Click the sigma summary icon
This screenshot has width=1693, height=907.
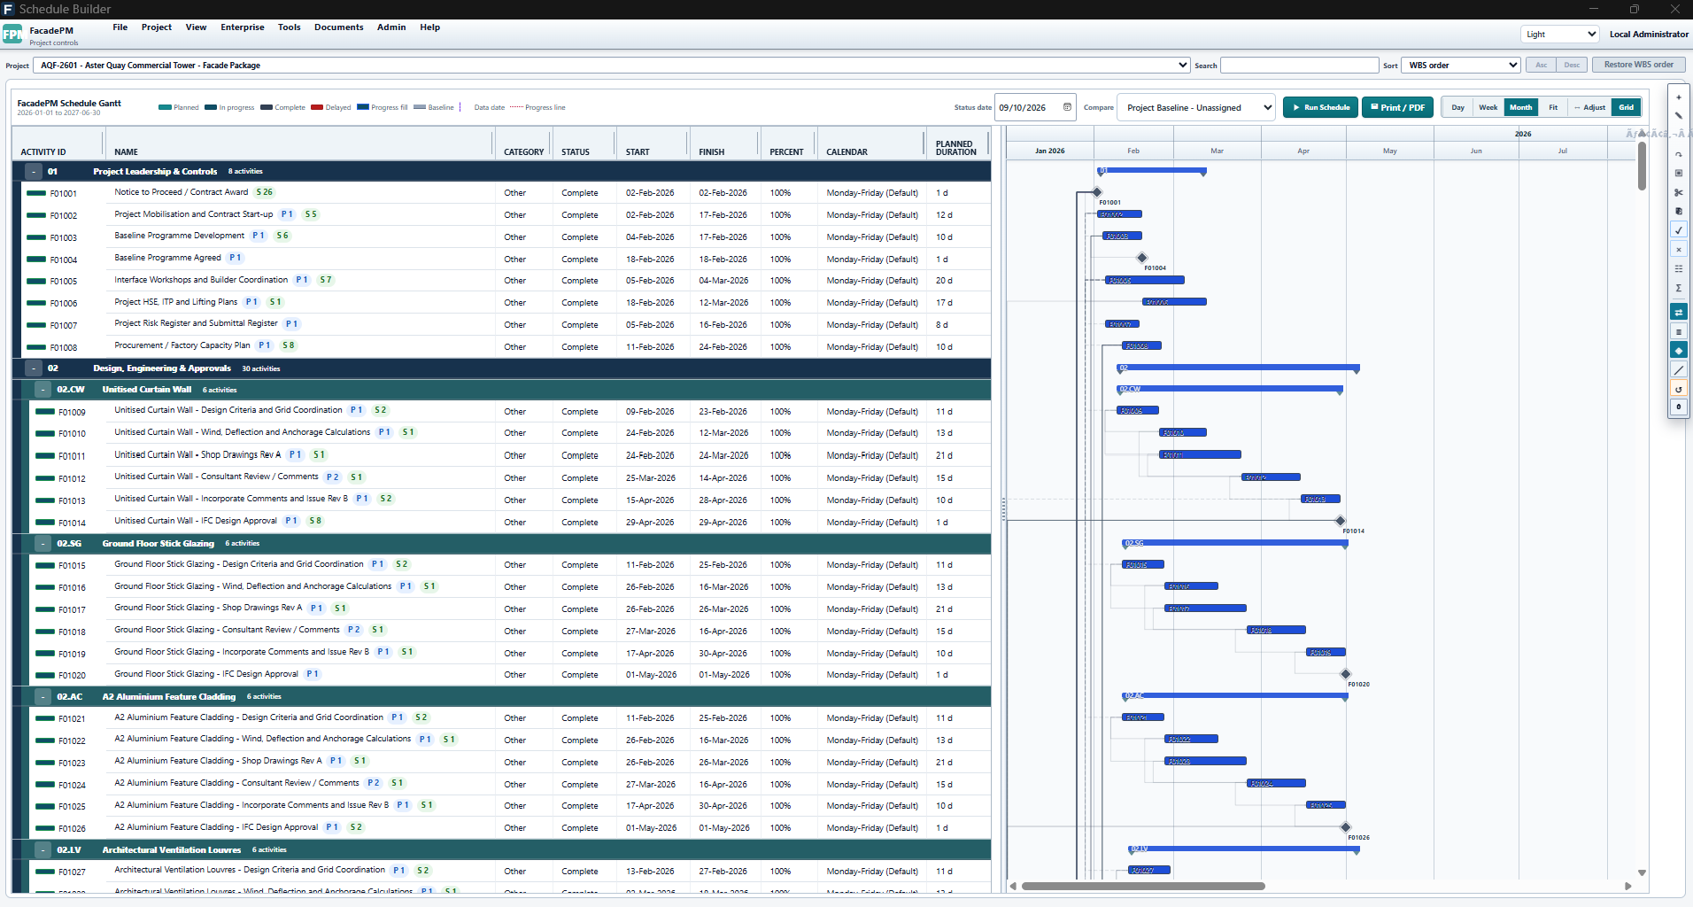tap(1678, 288)
